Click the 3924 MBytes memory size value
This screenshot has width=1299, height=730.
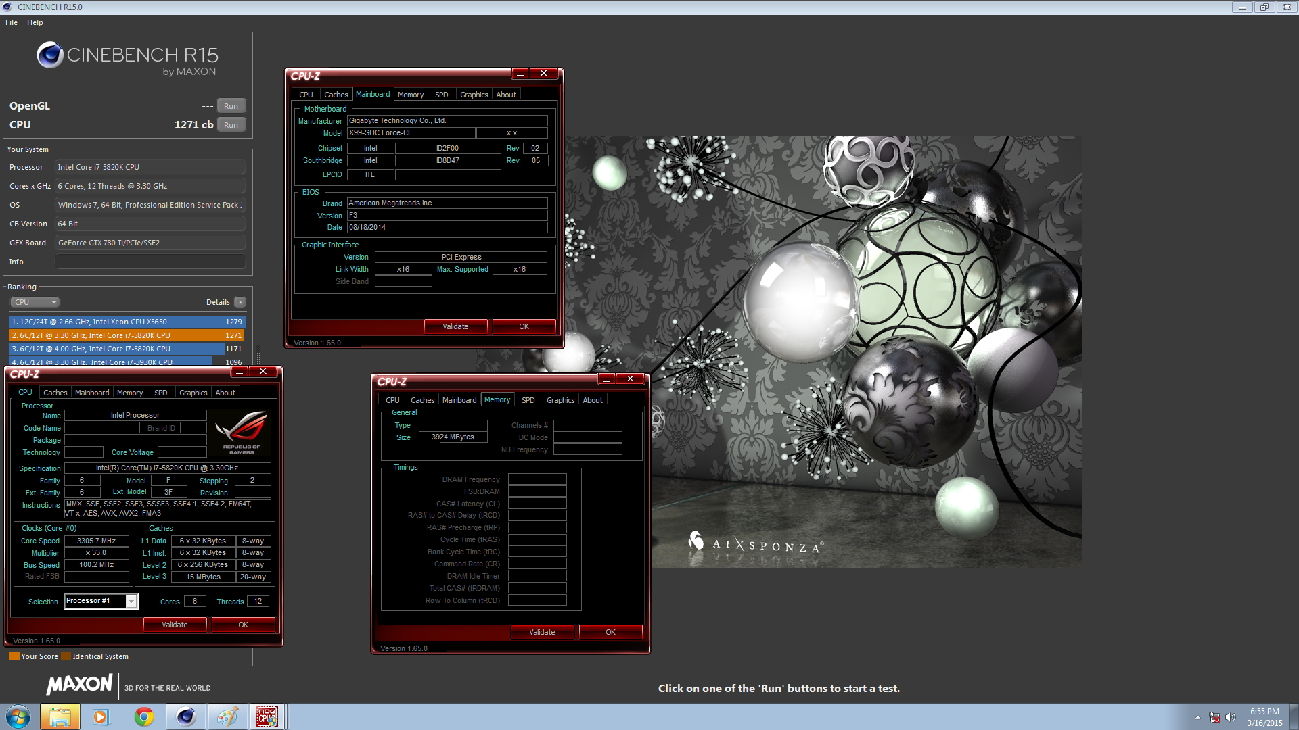tap(453, 437)
